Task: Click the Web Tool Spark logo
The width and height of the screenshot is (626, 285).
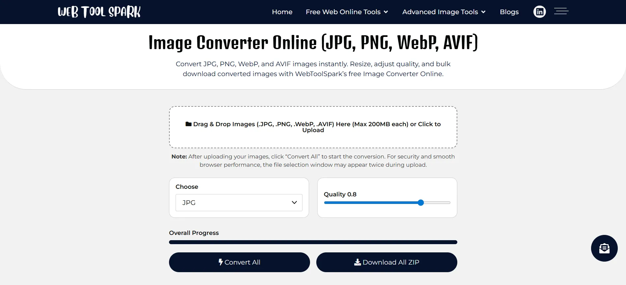Action: [99, 12]
